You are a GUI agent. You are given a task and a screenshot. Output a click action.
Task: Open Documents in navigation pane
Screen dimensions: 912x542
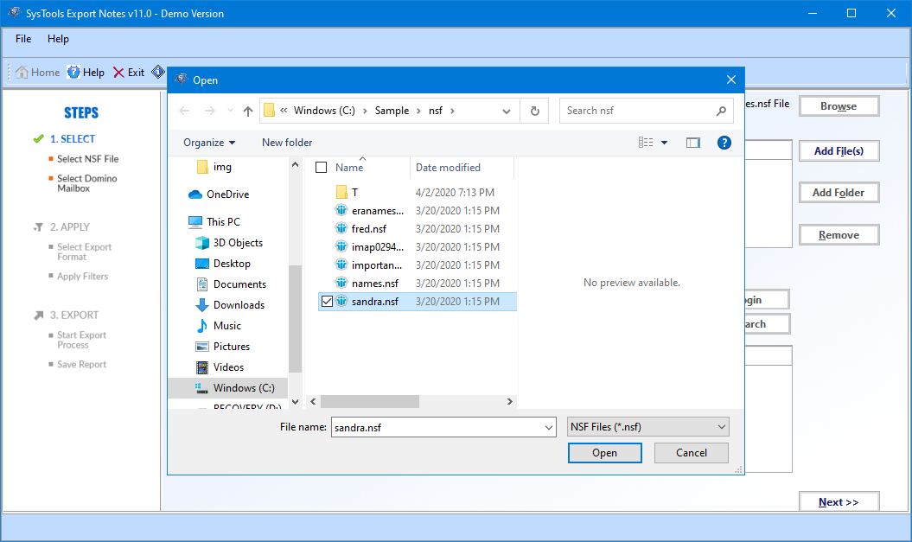pos(231,284)
